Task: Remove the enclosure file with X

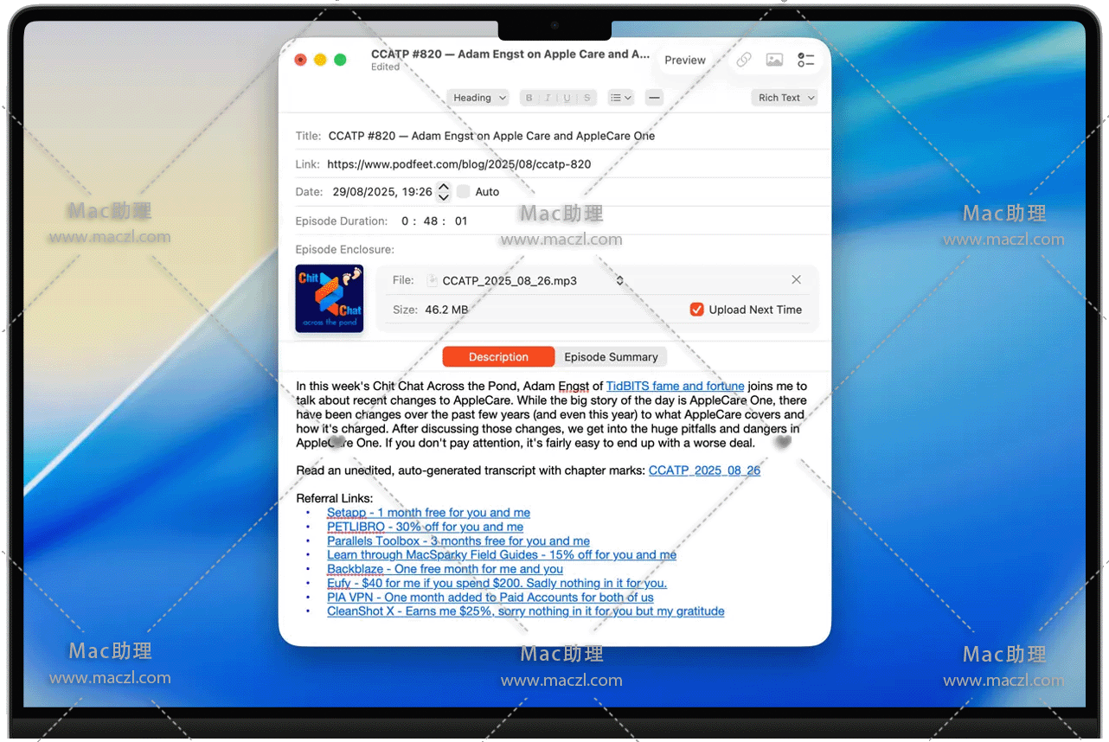Action: tap(796, 279)
